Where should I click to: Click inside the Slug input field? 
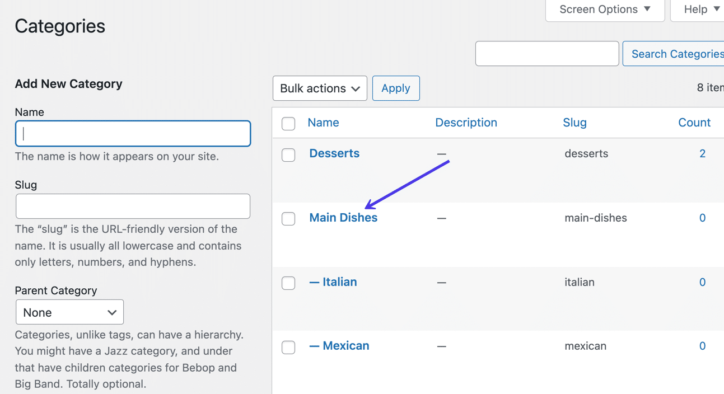[x=132, y=206]
